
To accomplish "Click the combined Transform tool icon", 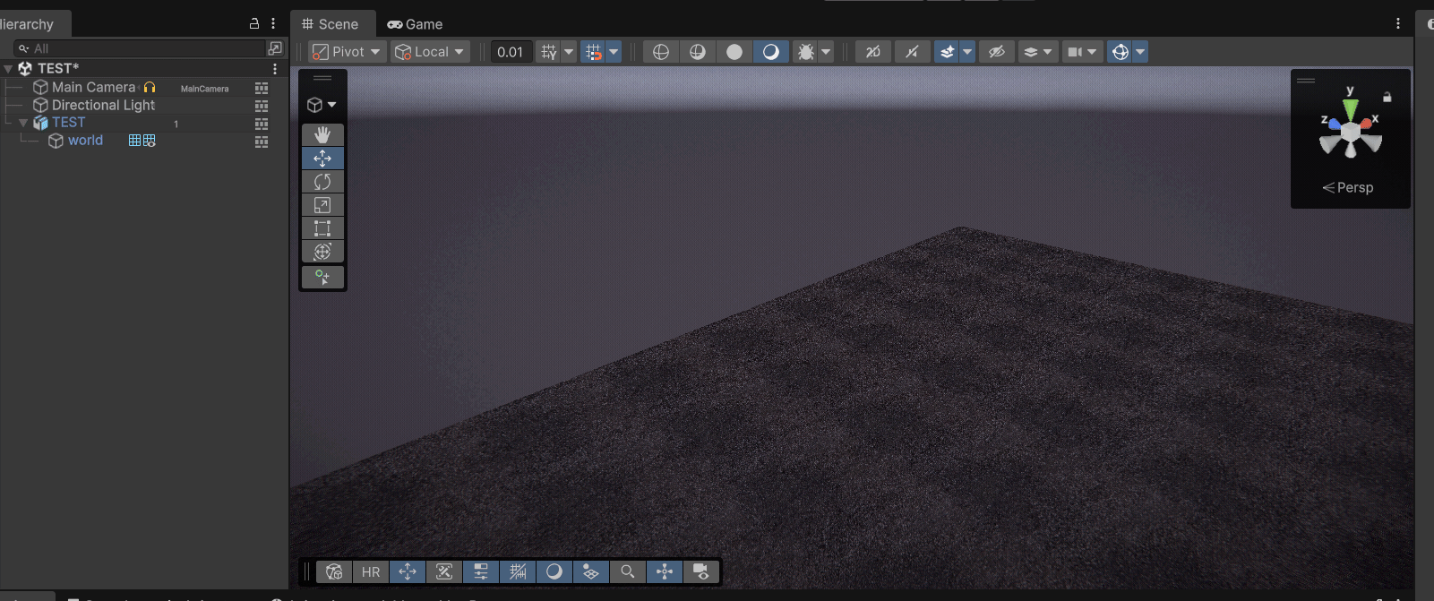I will point(322,252).
